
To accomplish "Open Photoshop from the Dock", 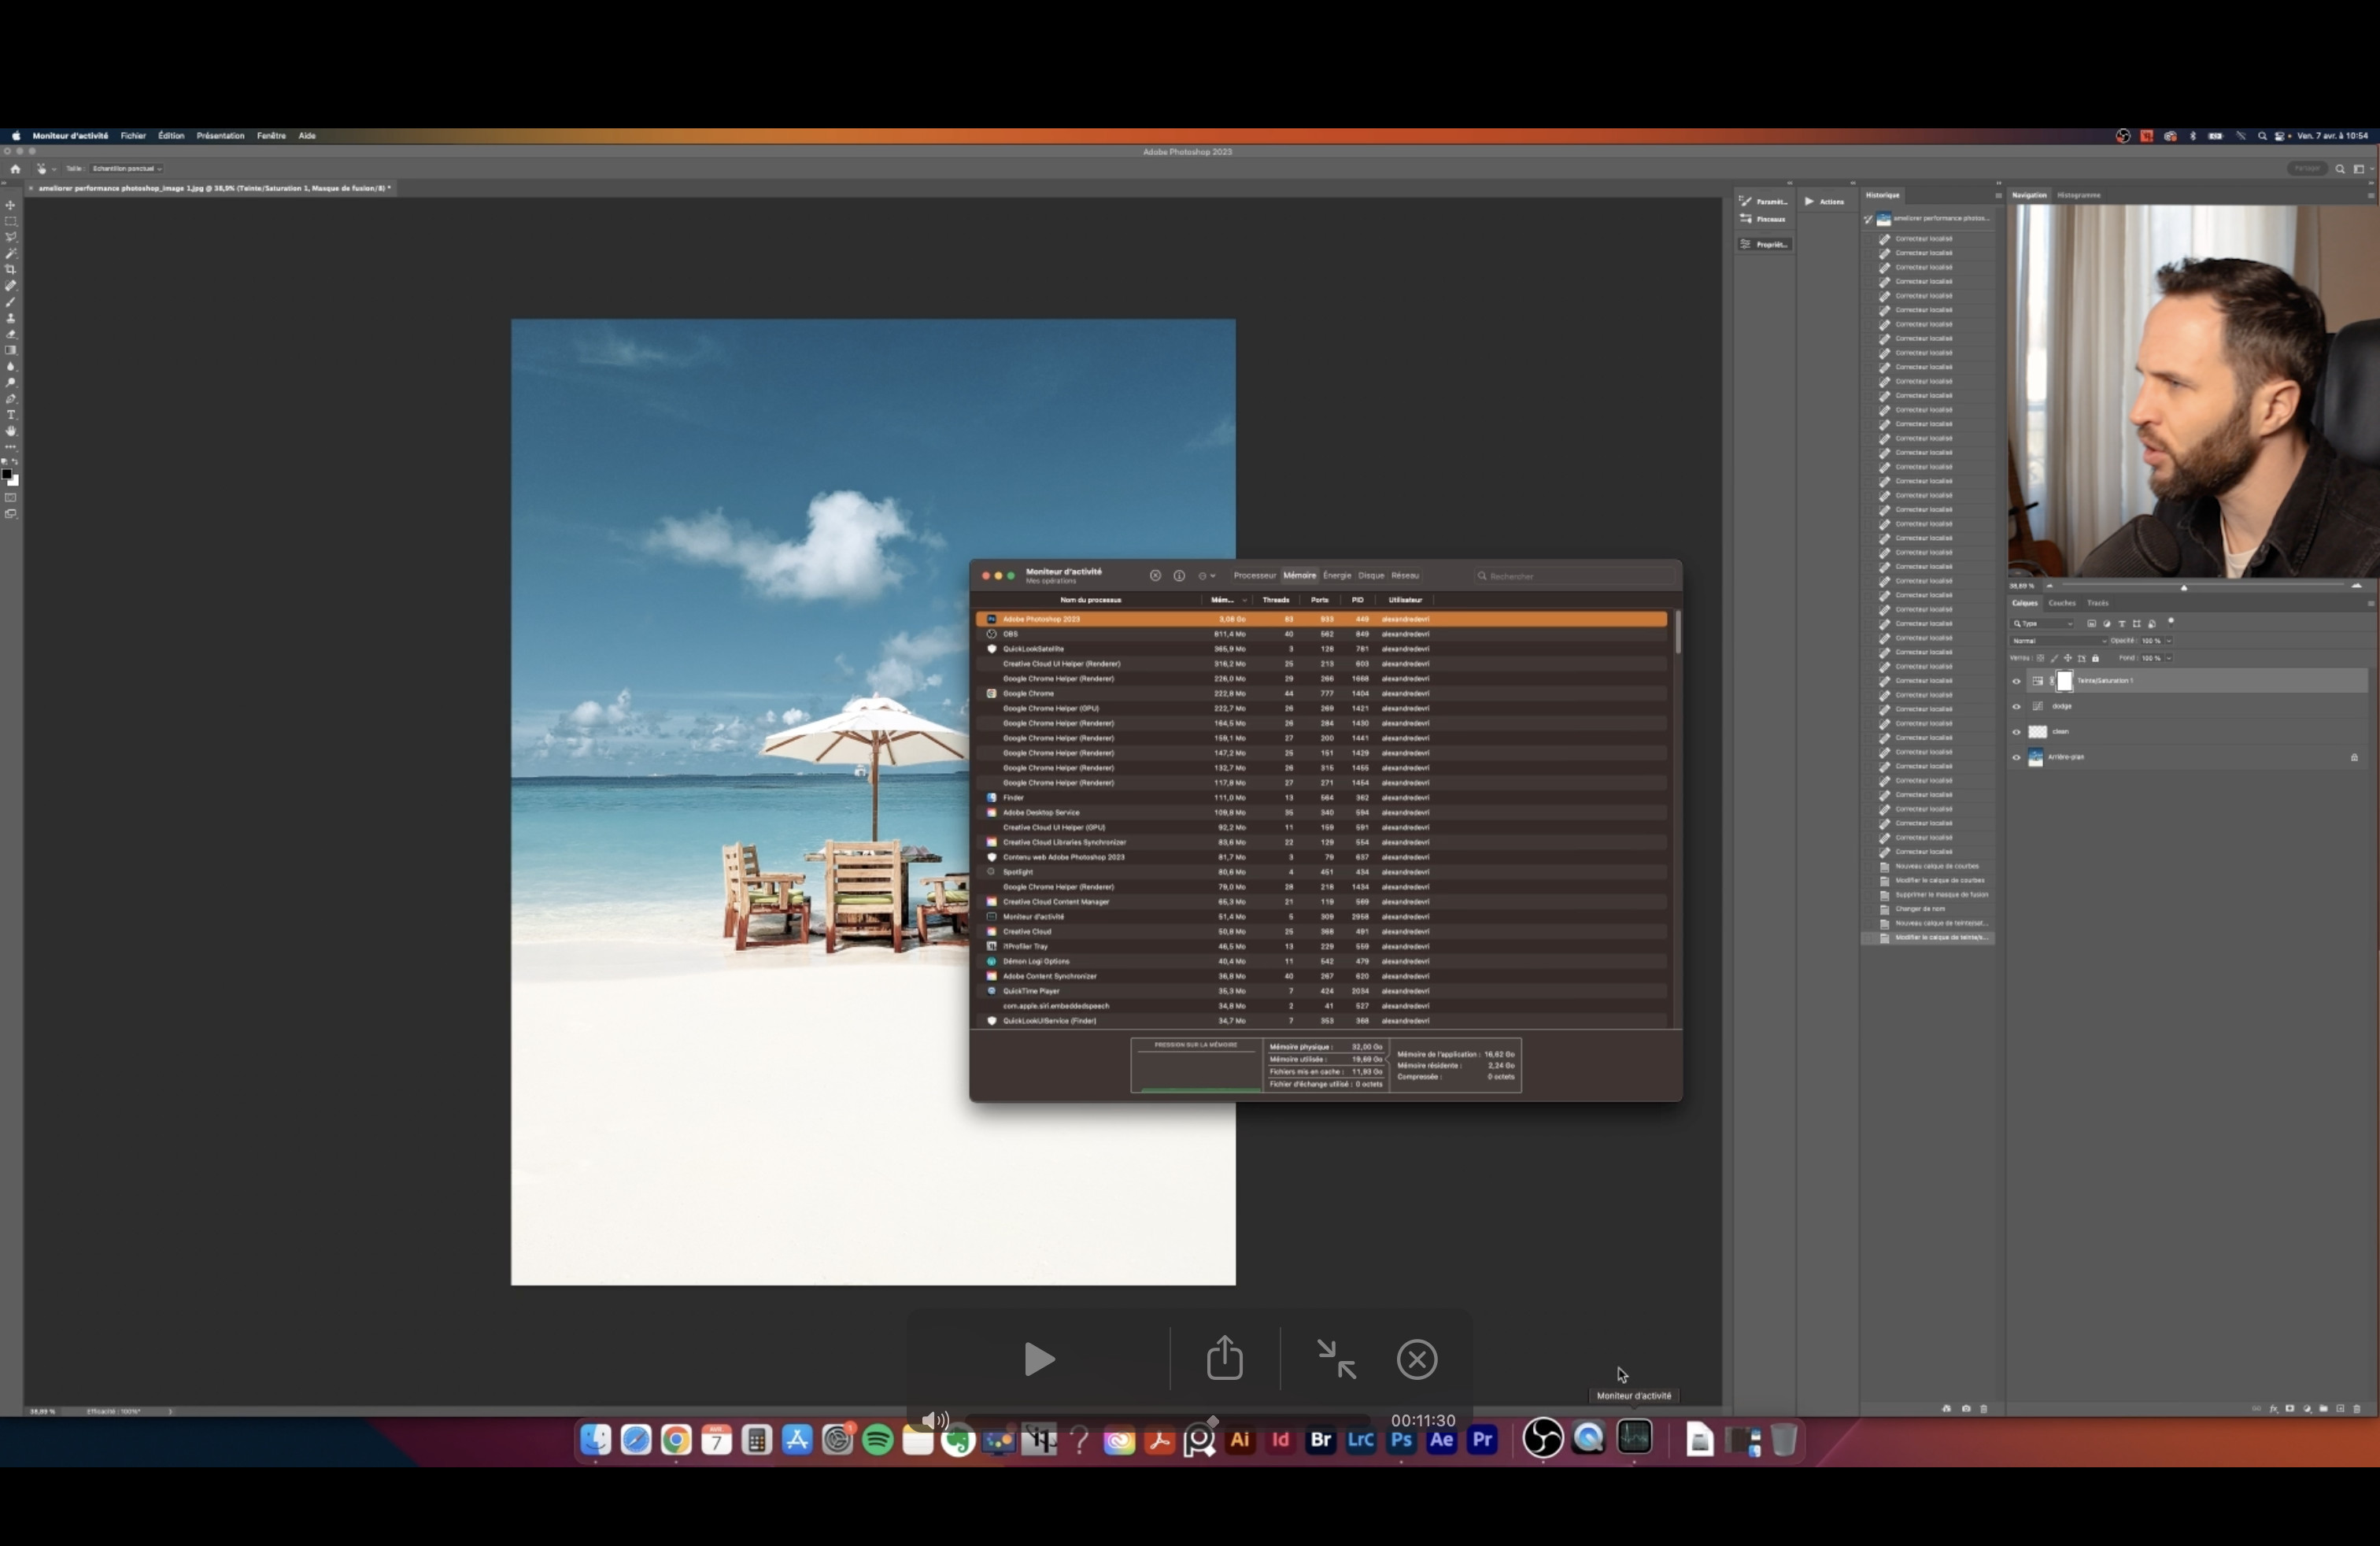I will 1401,1440.
